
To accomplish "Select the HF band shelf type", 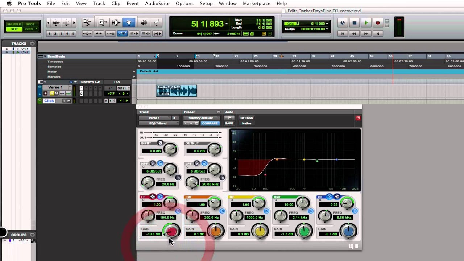I will tap(337, 197).
